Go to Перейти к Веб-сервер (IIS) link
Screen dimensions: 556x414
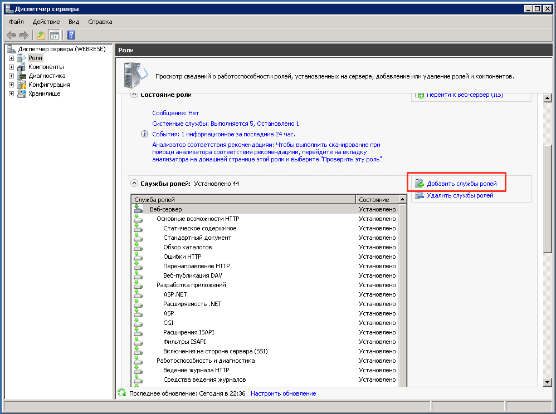coord(465,95)
